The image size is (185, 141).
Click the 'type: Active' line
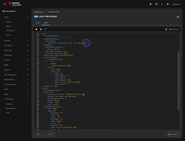click(x=53, y=105)
